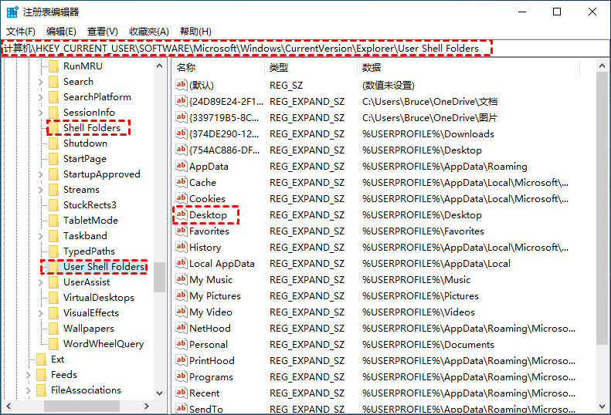Open the 文件(F) menu
This screenshot has height=415, width=611.
click(x=21, y=31)
